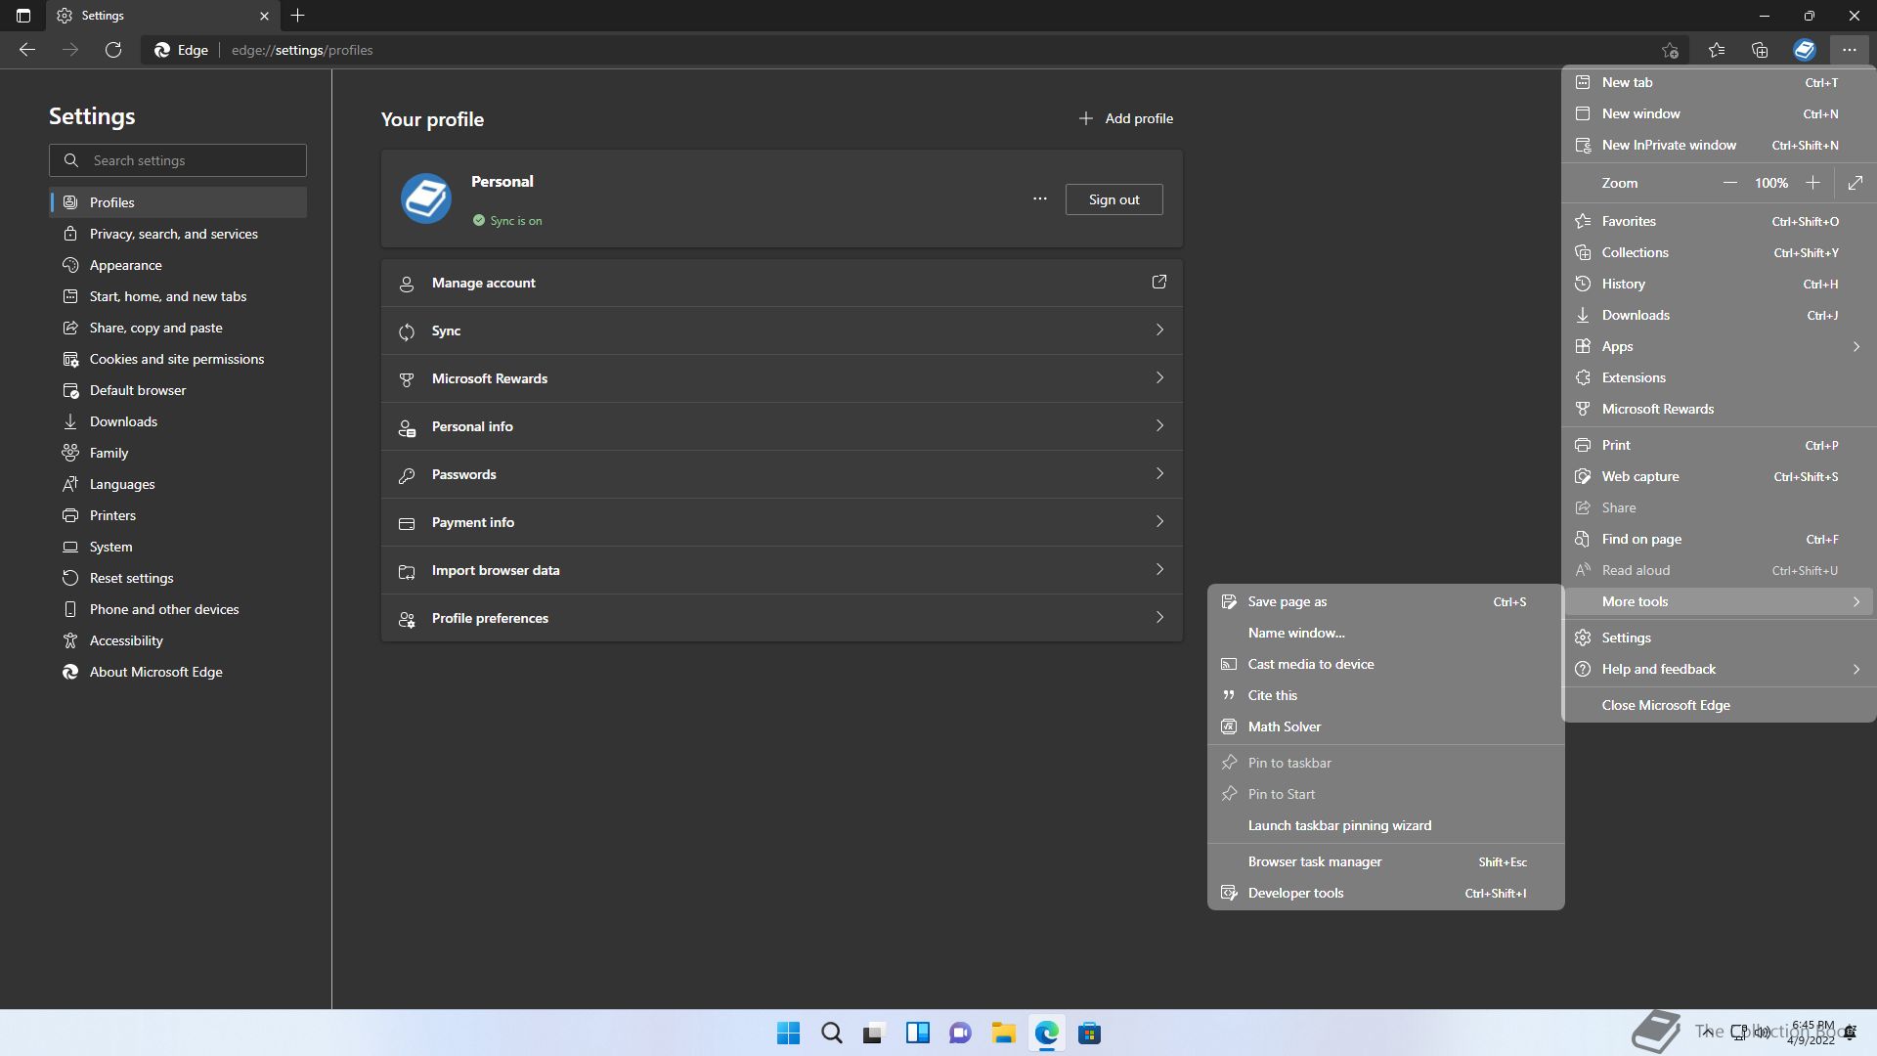Open Extensions from the menu
This screenshot has height=1056, width=1877.
pyautogui.click(x=1719, y=377)
